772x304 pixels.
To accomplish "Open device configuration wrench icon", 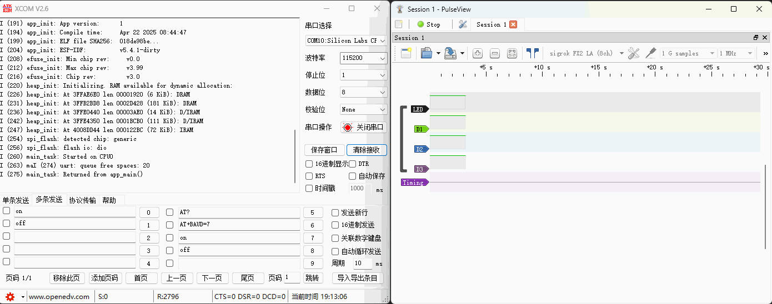I will [x=634, y=53].
